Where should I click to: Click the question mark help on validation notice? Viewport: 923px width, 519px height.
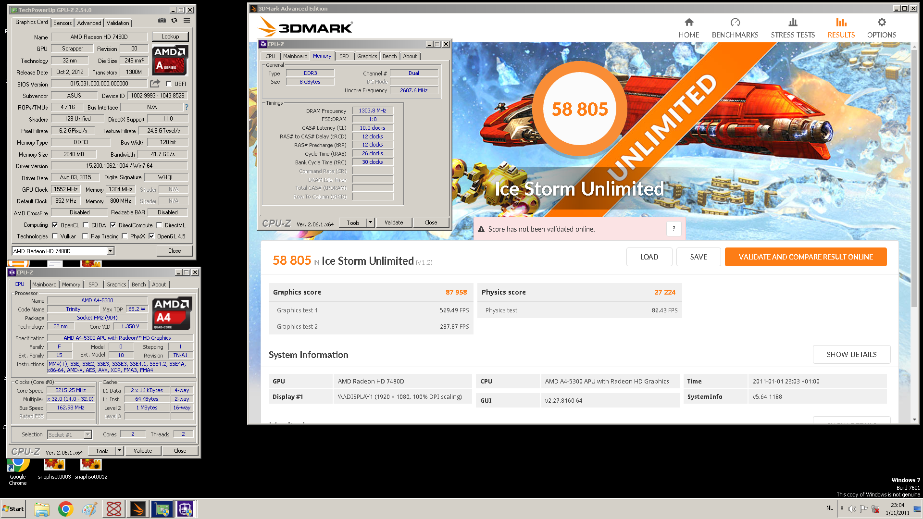(x=674, y=229)
